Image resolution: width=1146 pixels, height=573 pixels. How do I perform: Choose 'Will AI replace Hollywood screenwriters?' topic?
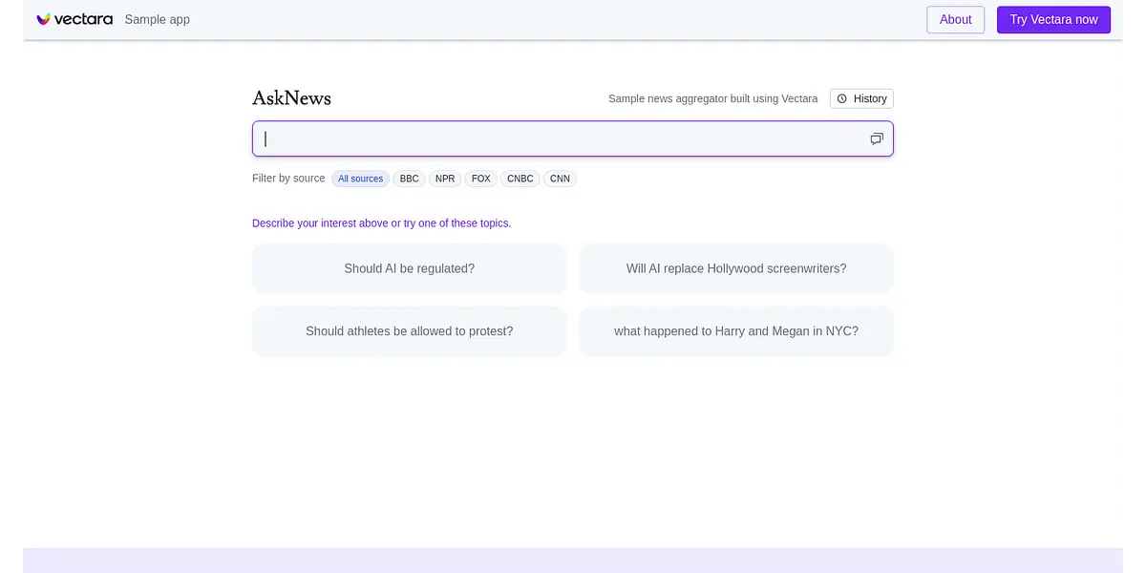point(736,268)
